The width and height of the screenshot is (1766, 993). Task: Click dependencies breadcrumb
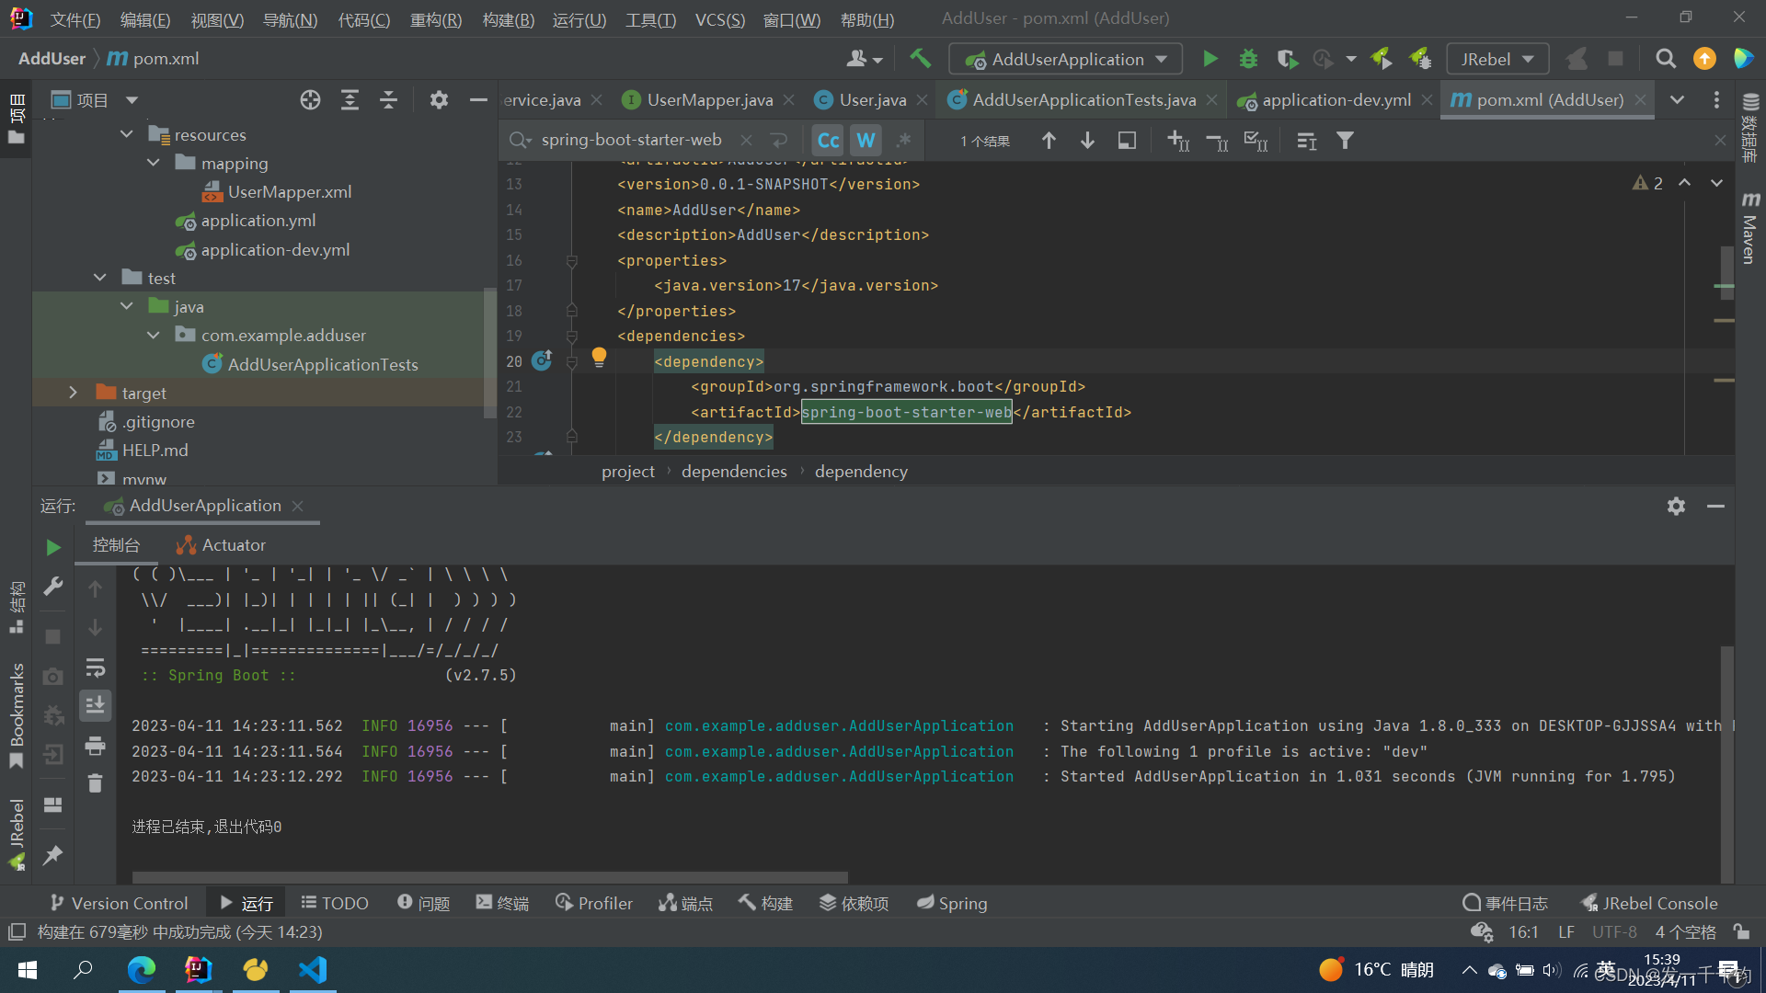[734, 472]
